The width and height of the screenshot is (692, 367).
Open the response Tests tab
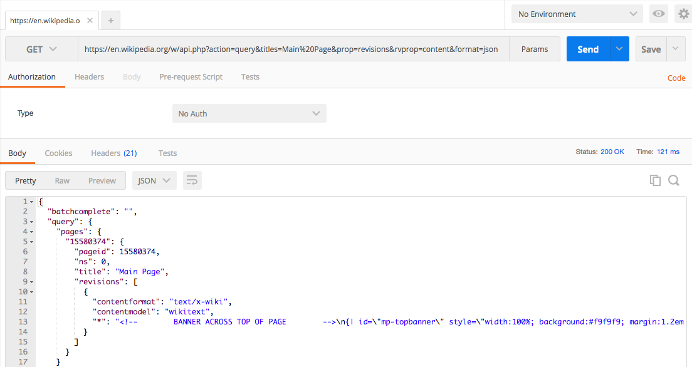pyautogui.click(x=168, y=153)
